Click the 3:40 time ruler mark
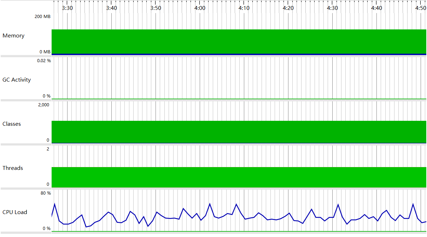The width and height of the screenshot is (427, 237). pyautogui.click(x=111, y=8)
